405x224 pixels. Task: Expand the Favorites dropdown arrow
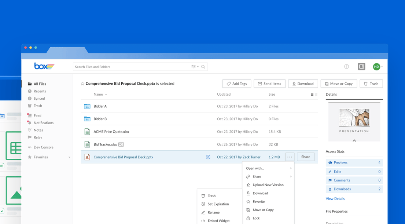69,157
